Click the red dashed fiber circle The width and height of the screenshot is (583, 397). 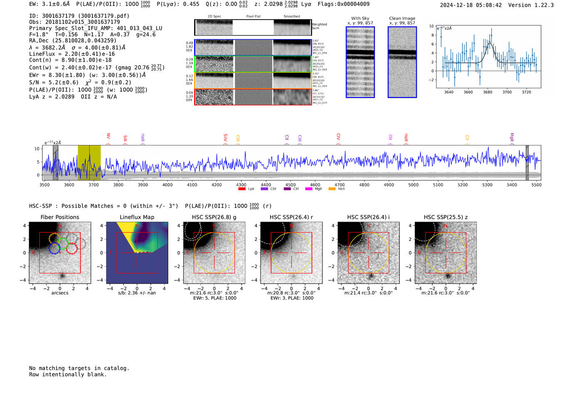coord(72,249)
